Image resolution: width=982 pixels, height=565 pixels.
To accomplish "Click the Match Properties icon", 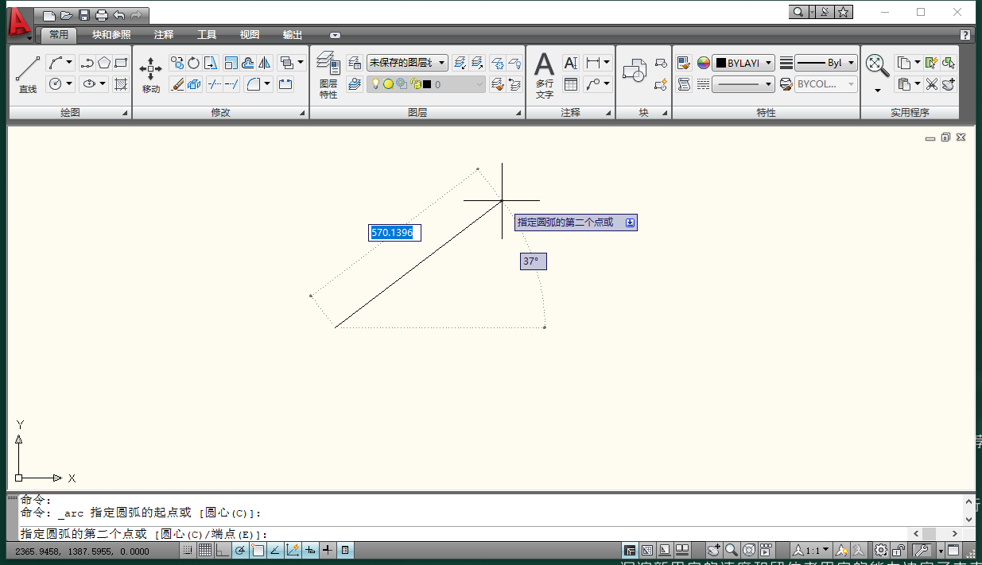I will tap(684, 63).
